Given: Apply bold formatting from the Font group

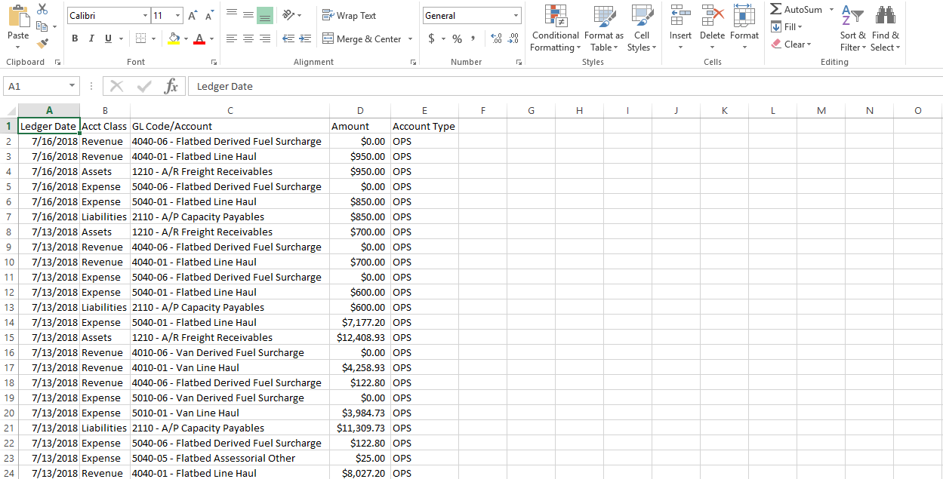Looking at the screenshot, I should point(74,37).
